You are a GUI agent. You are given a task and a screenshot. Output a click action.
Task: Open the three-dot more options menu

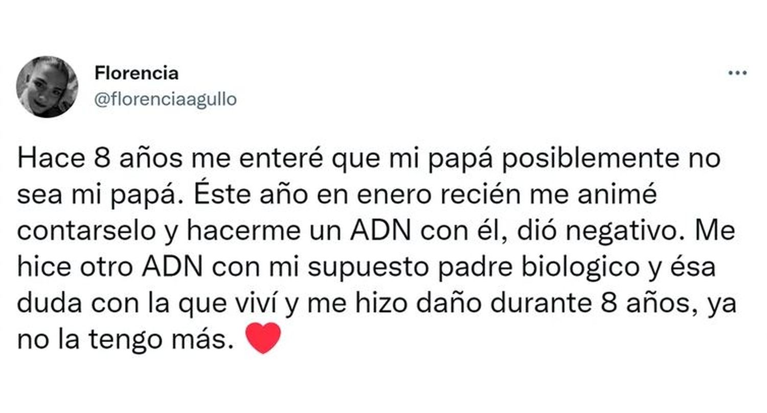click(737, 74)
